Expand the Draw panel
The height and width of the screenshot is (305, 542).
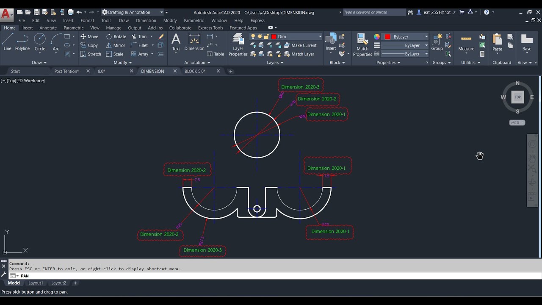39,63
